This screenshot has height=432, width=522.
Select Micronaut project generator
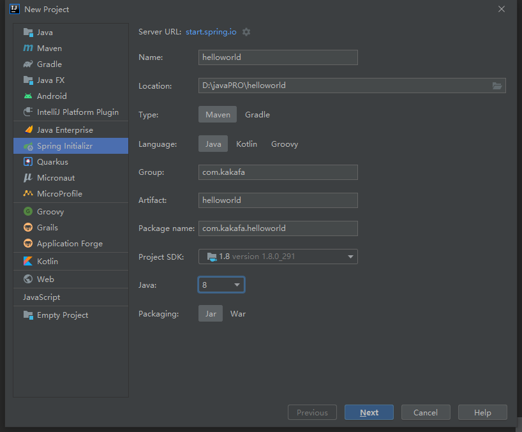(x=71, y=178)
